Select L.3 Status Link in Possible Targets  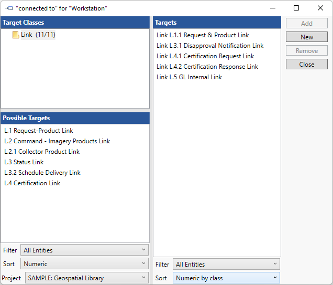point(24,162)
